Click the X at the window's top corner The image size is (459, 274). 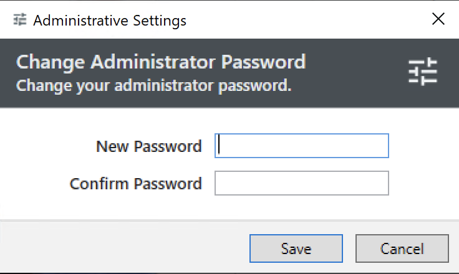[x=438, y=19]
